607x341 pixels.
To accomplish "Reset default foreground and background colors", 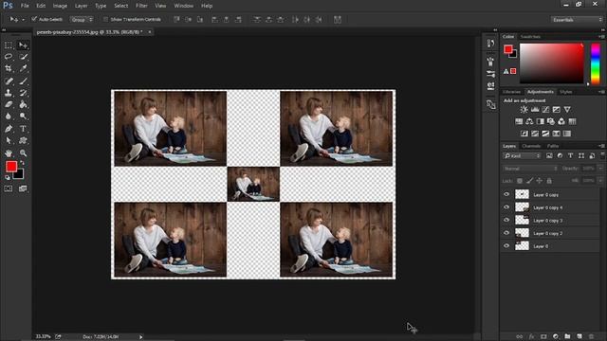I will (8, 177).
